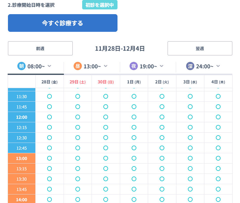Pick 12:15 circle on 29日 (土)
The width and height of the screenshot is (240, 203).
78,127
